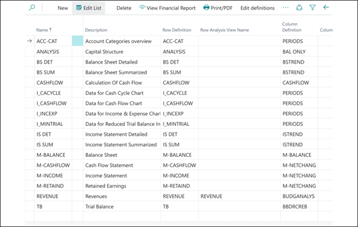
Task: Click New in the action bar
Action: (x=63, y=8)
